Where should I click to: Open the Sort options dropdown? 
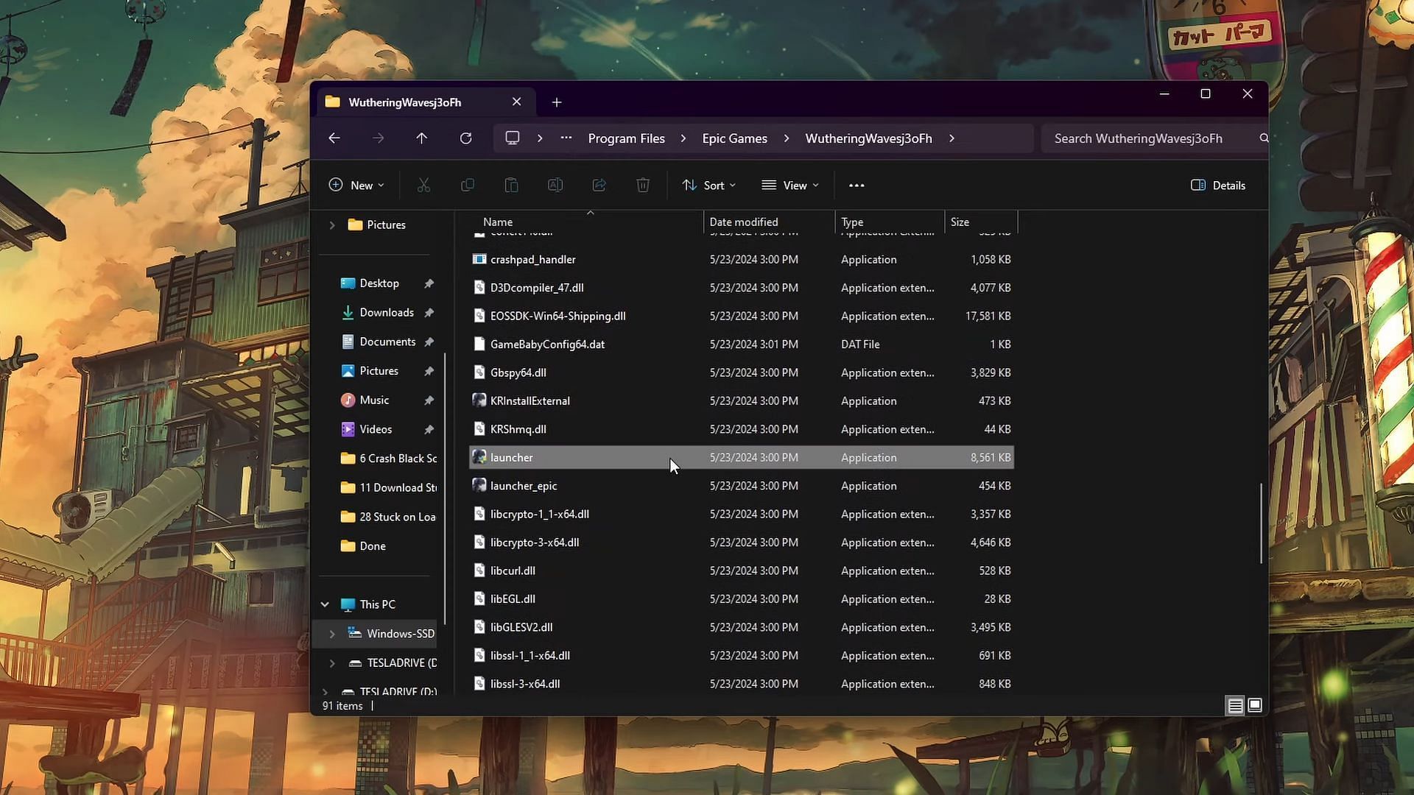coord(708,185)
